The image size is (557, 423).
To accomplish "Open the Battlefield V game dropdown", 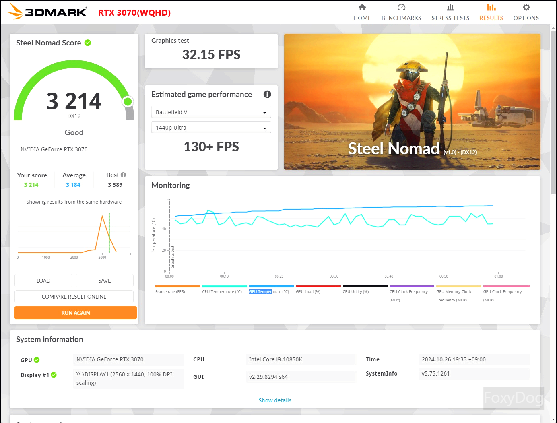I will click(211, 112).
